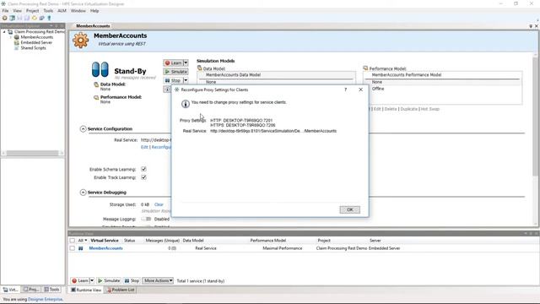Open the Learn dropdown arrow in service panel
Screen dimensions: 540x304
186,62
